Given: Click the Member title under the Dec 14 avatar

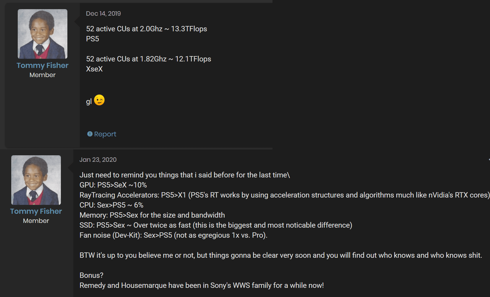Looking at the screenshot, I should [x=43, y=75].
